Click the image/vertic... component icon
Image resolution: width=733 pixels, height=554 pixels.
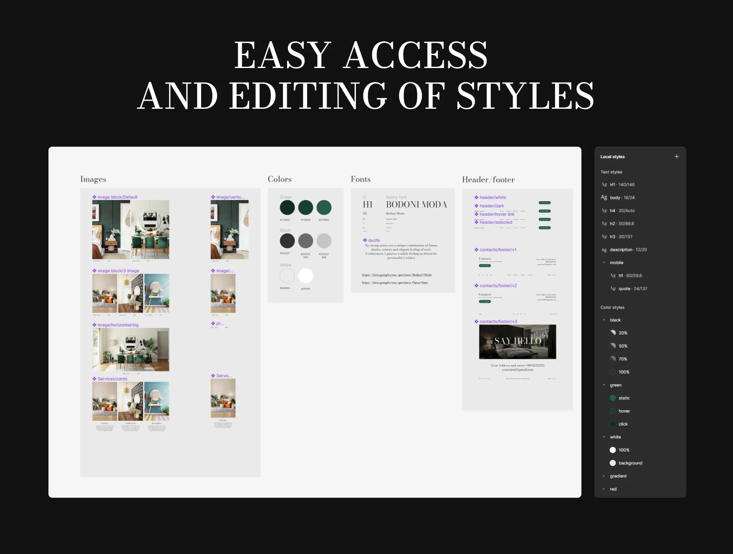pos(213,197)
